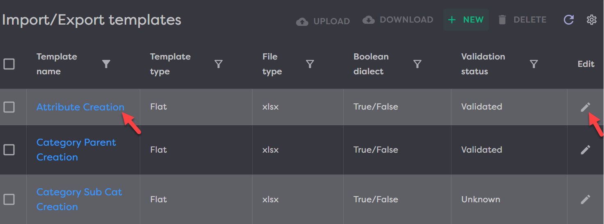This screenshot has width=604, height=224.
Task: Click pencil icon for Category Sub Cat Creation
Action: pos(586,199)
